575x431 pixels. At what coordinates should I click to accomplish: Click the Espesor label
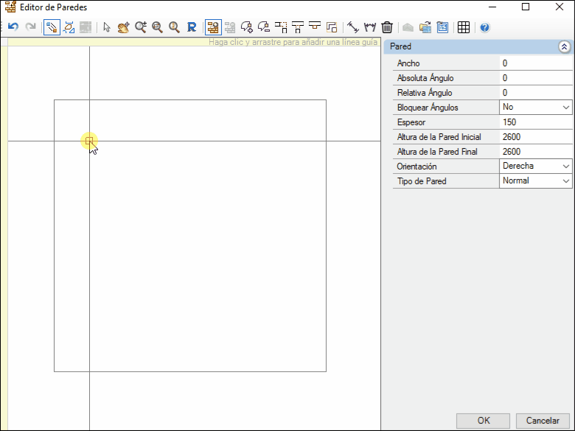pos(411,122)
